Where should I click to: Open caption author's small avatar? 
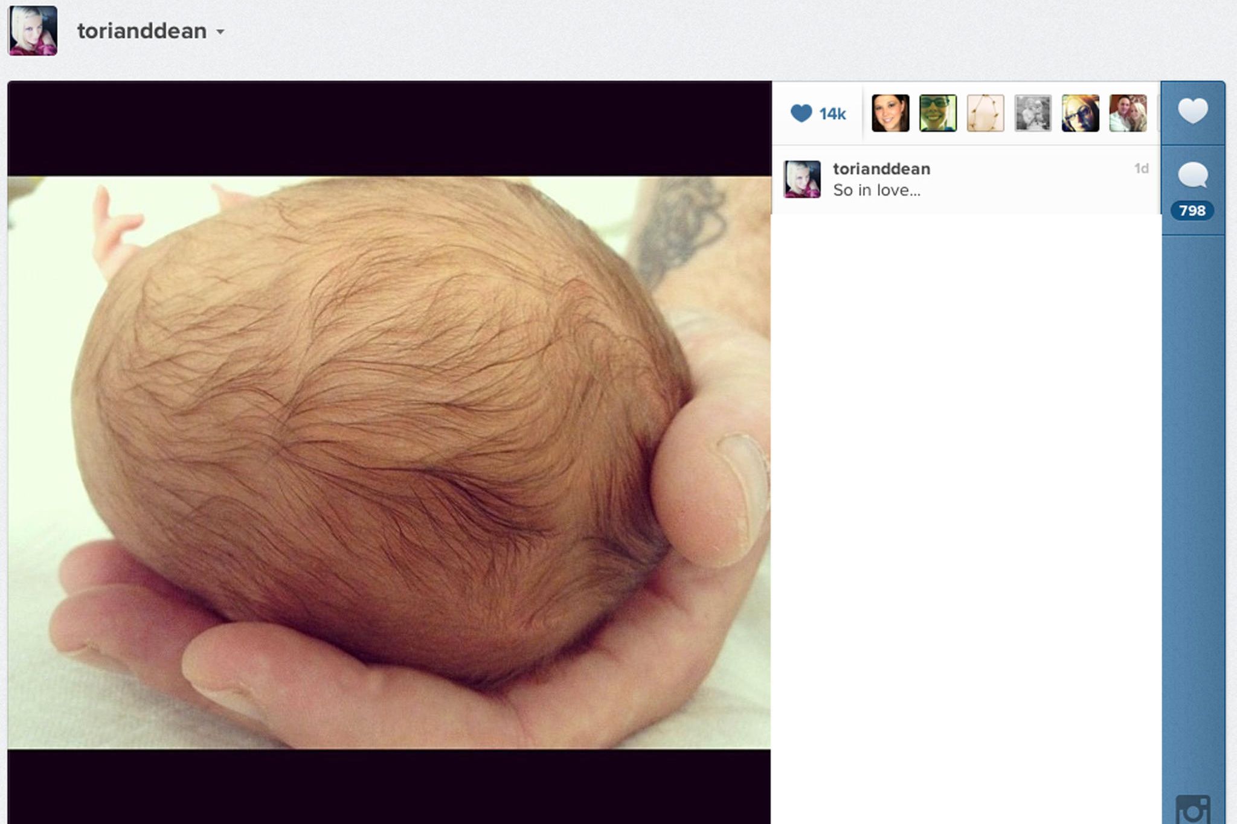coord(802,179)
